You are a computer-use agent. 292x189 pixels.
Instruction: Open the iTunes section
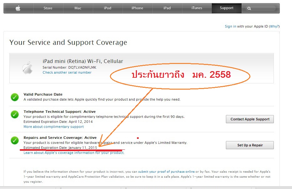pos(197,8)
